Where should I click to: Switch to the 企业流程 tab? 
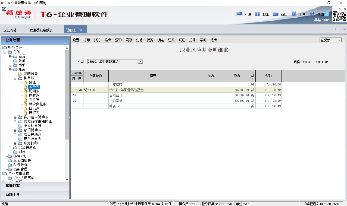[x=10, y=30]
